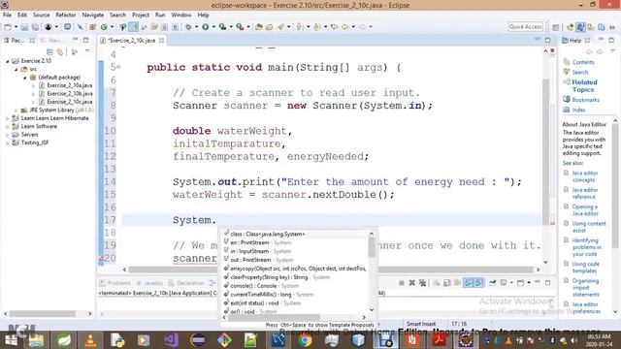Open the New file dropdown arrow

tap(16, 27)
